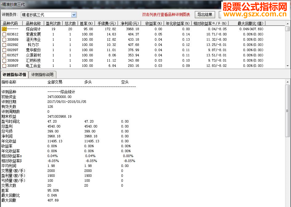Click the 胜率 value 95.00% in details

53,190
